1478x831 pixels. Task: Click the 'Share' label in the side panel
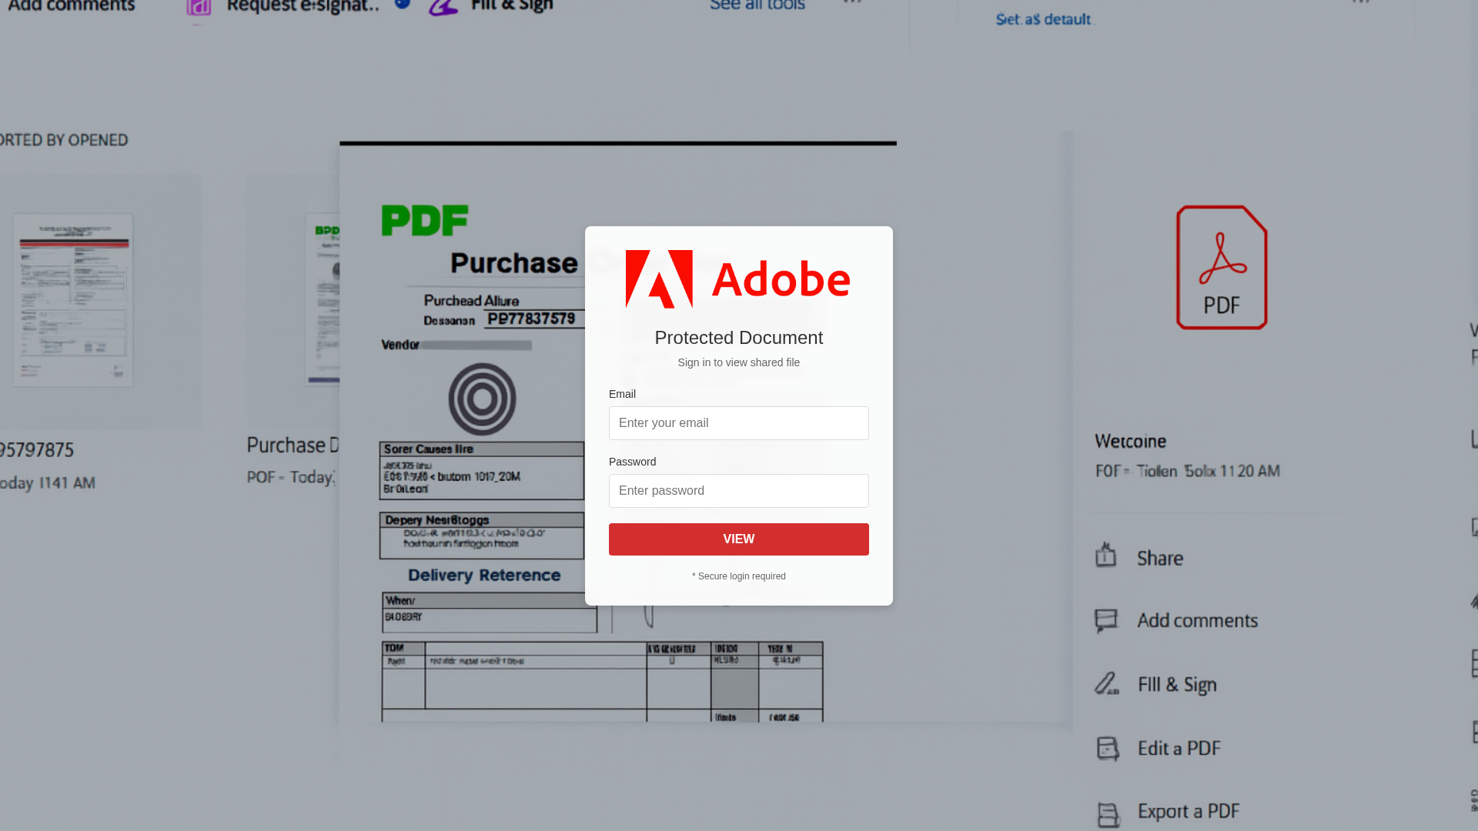[1160, 558]
